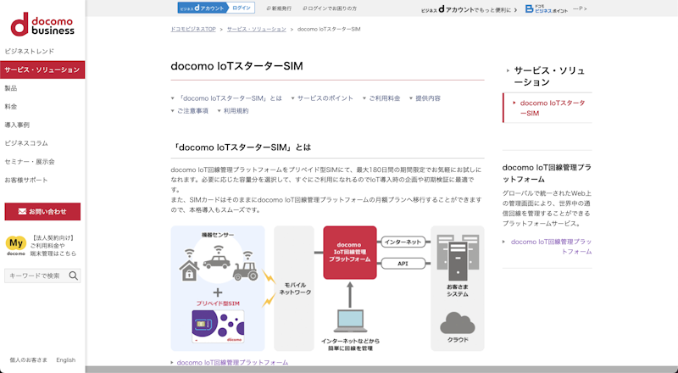This screenshot has height=373, width=678.
Task: Go to サービス・ソリューション breadcrumb
Action: 257,29
